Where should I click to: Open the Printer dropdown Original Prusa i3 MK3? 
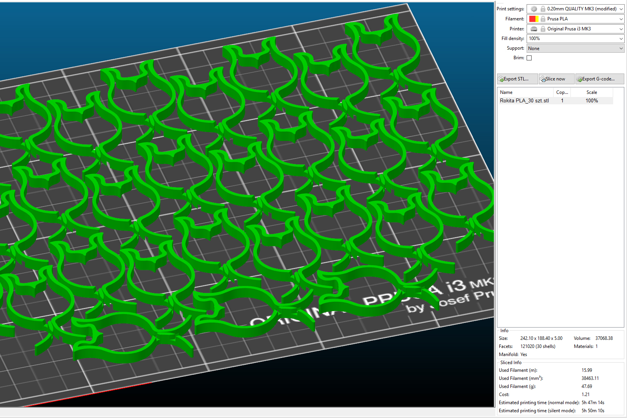(x=575, y=29)
